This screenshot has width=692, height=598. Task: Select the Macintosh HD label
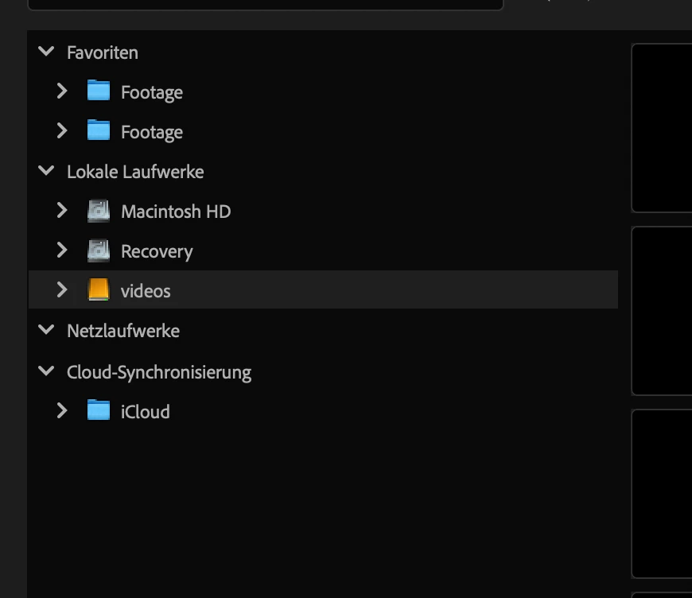tap(176, 212)
